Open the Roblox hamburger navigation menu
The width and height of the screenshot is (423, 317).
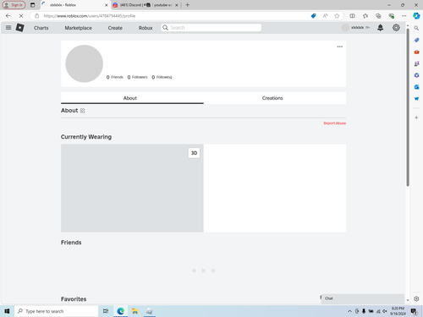coord(8,28)
